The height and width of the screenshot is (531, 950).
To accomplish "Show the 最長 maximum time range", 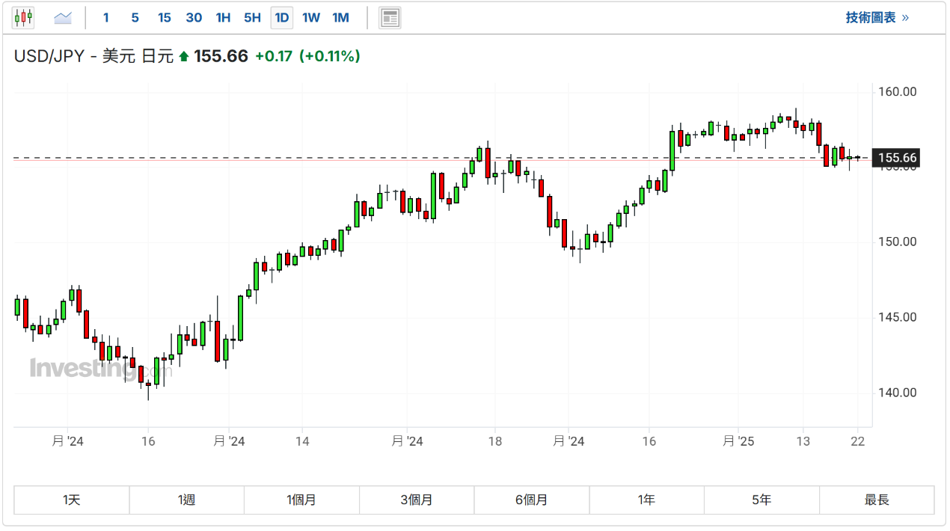I will click(877, 500).
